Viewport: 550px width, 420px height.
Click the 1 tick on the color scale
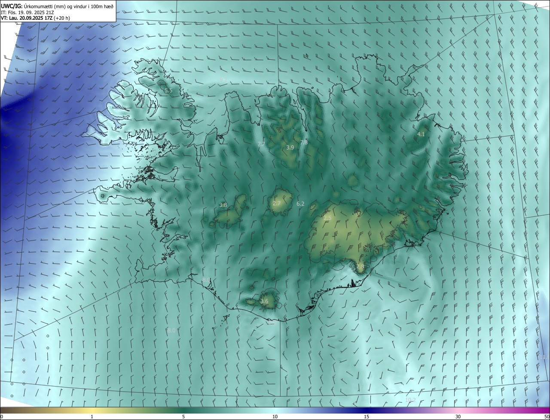coord(92,417)
